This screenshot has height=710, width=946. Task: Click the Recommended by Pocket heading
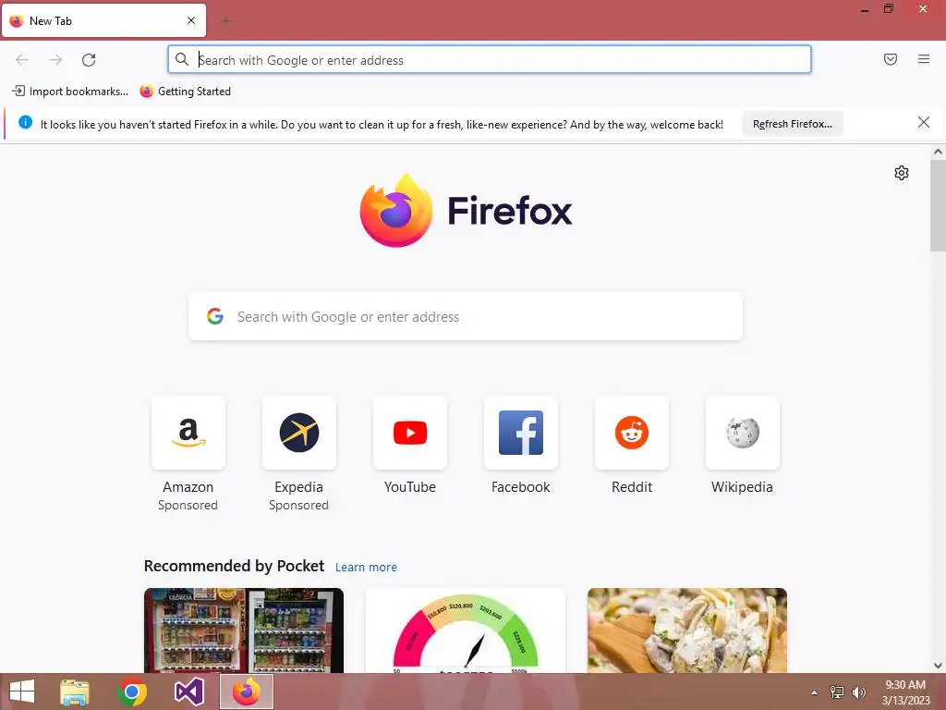click(x=234, y=566)
